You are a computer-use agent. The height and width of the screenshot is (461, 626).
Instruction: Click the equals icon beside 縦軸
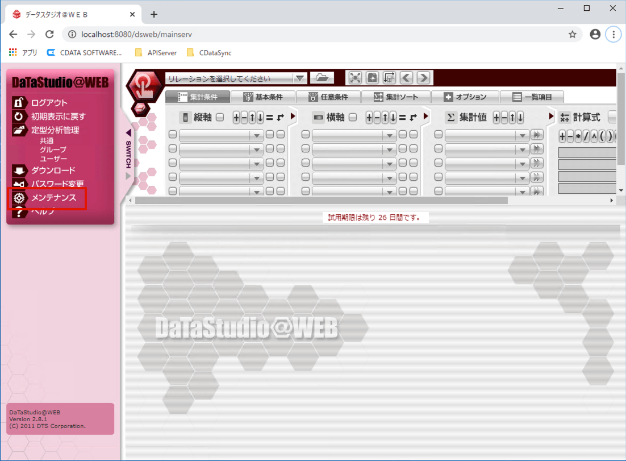(x=269, y=118)
